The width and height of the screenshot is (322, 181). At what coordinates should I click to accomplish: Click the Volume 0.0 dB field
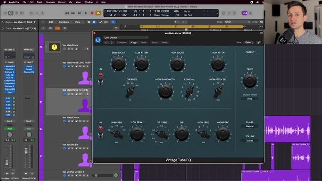(250, 141)
